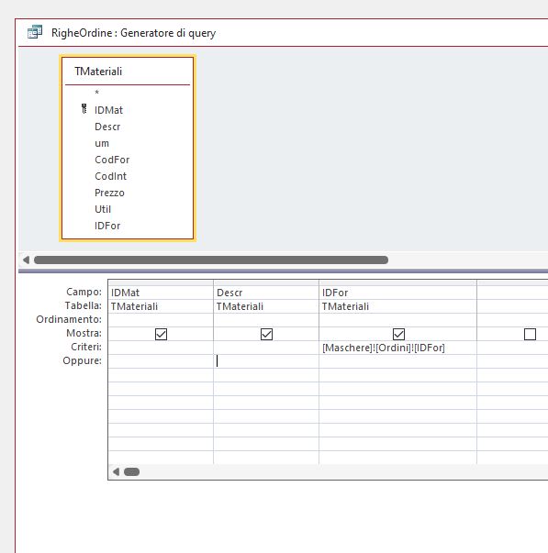
Task: Select the asterisk all-fields entry in TMateriali
Action: click(96, 93)
